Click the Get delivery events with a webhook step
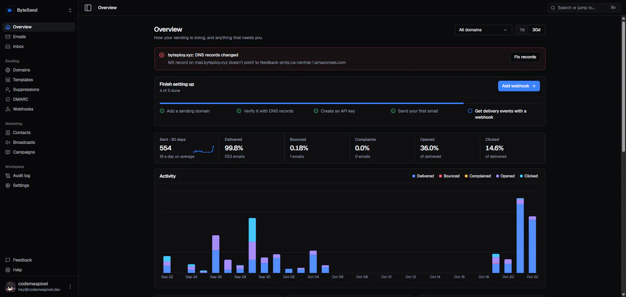This screenshot has height=297, width=626. pos(500,114)
